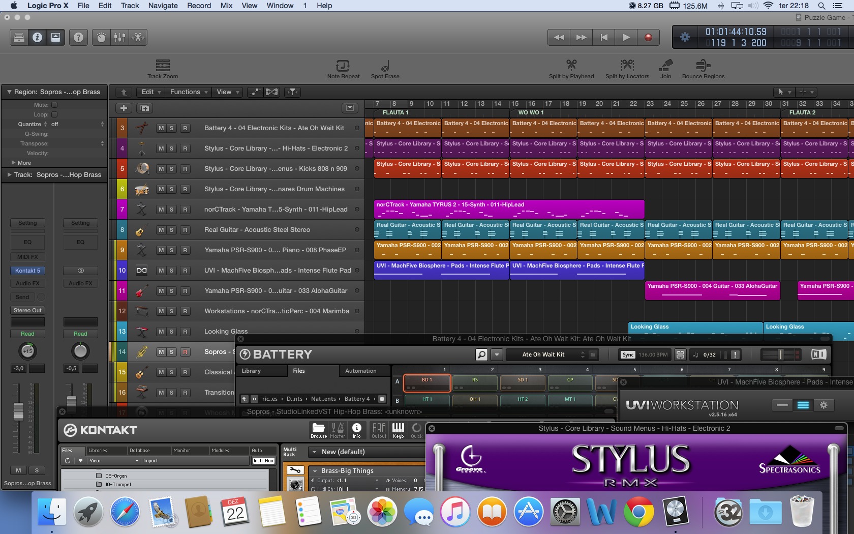Click the right channel strip pan knob

pos(80,351)
